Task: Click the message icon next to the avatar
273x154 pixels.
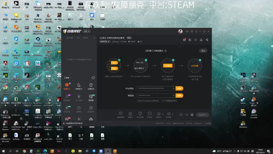Action: (187, 31)
